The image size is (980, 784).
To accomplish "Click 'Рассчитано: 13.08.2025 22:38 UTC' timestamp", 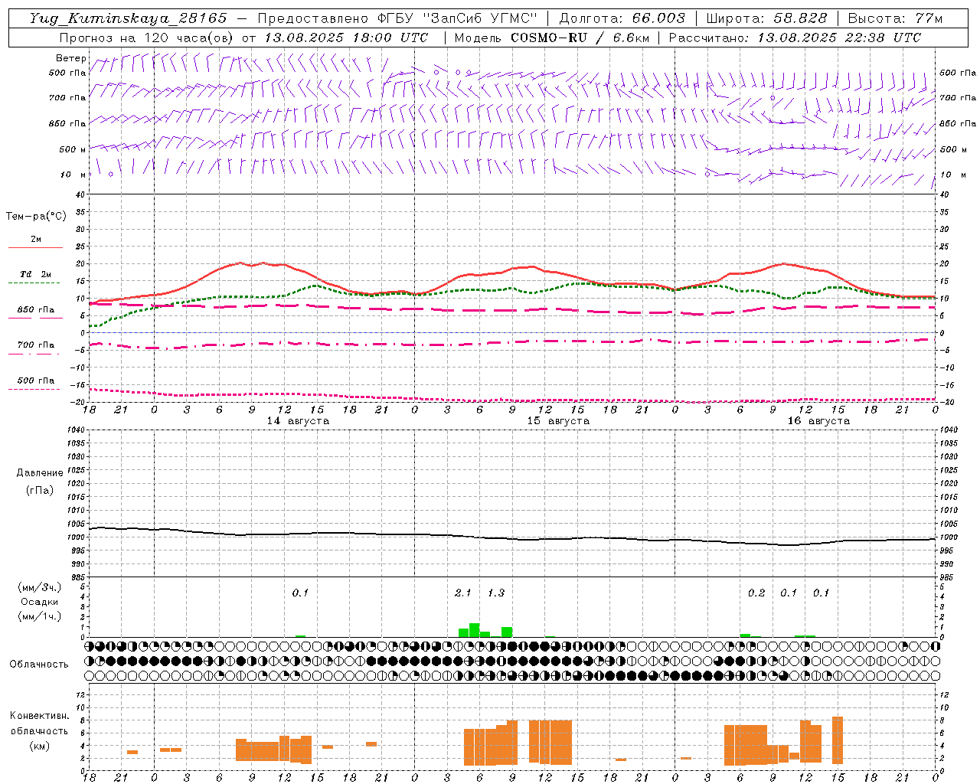I will 795,38.
